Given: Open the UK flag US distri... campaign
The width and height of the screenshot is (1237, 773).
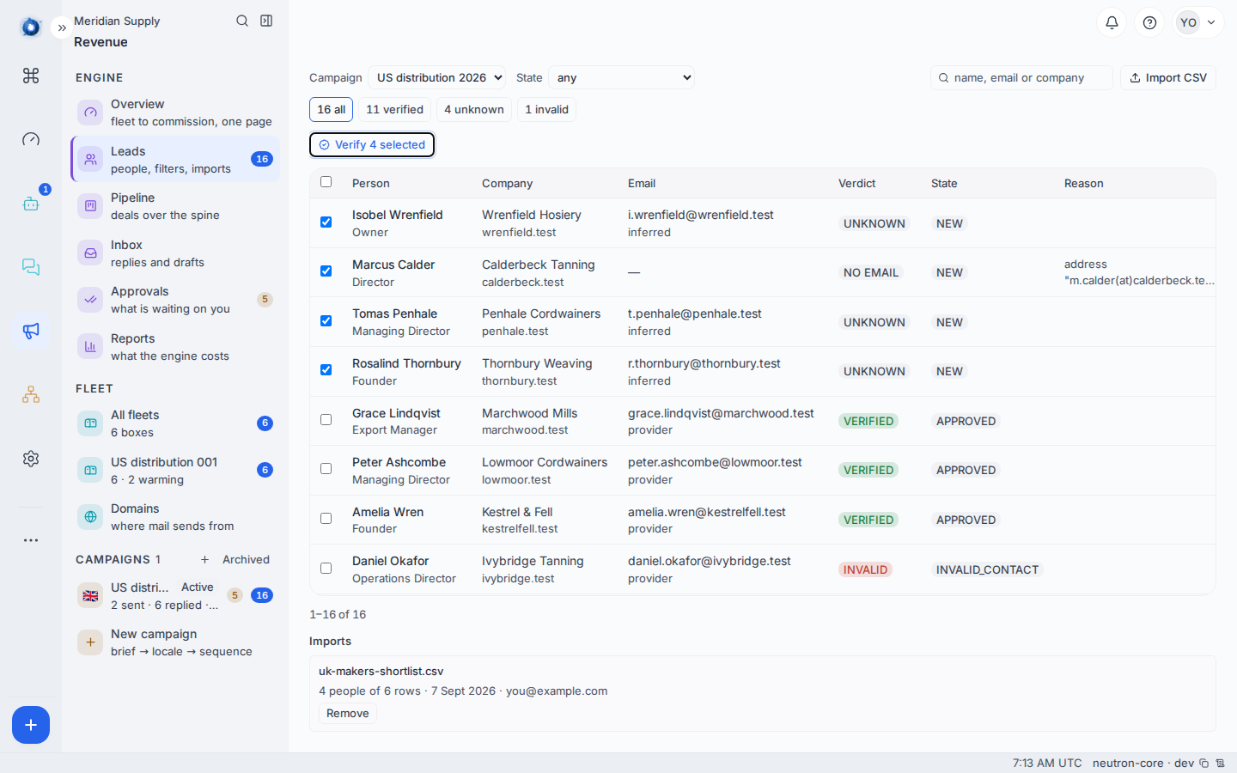Looking at the screenshot, I should point(175,596).
